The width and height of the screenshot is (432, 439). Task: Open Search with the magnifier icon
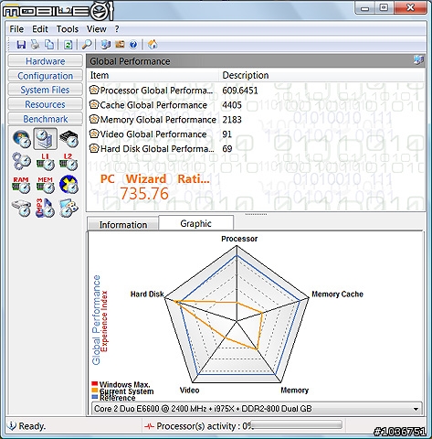pyautogui.click(x=87, y=45)
